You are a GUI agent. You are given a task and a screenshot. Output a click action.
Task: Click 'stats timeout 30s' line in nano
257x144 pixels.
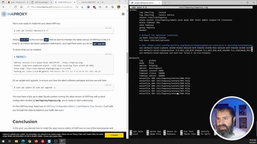pyautogui.click(x=149, y=22)
